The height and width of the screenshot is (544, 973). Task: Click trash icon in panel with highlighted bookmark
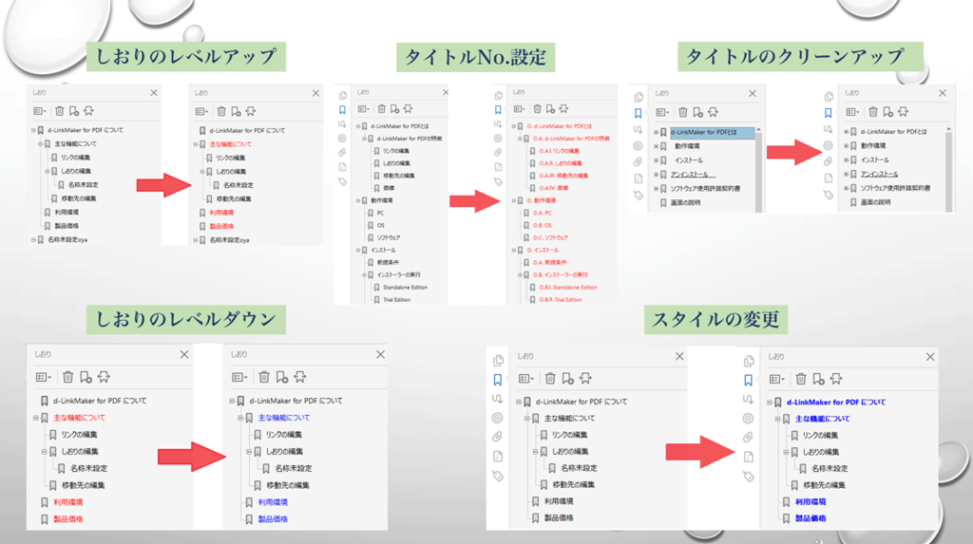click(684, 112)
